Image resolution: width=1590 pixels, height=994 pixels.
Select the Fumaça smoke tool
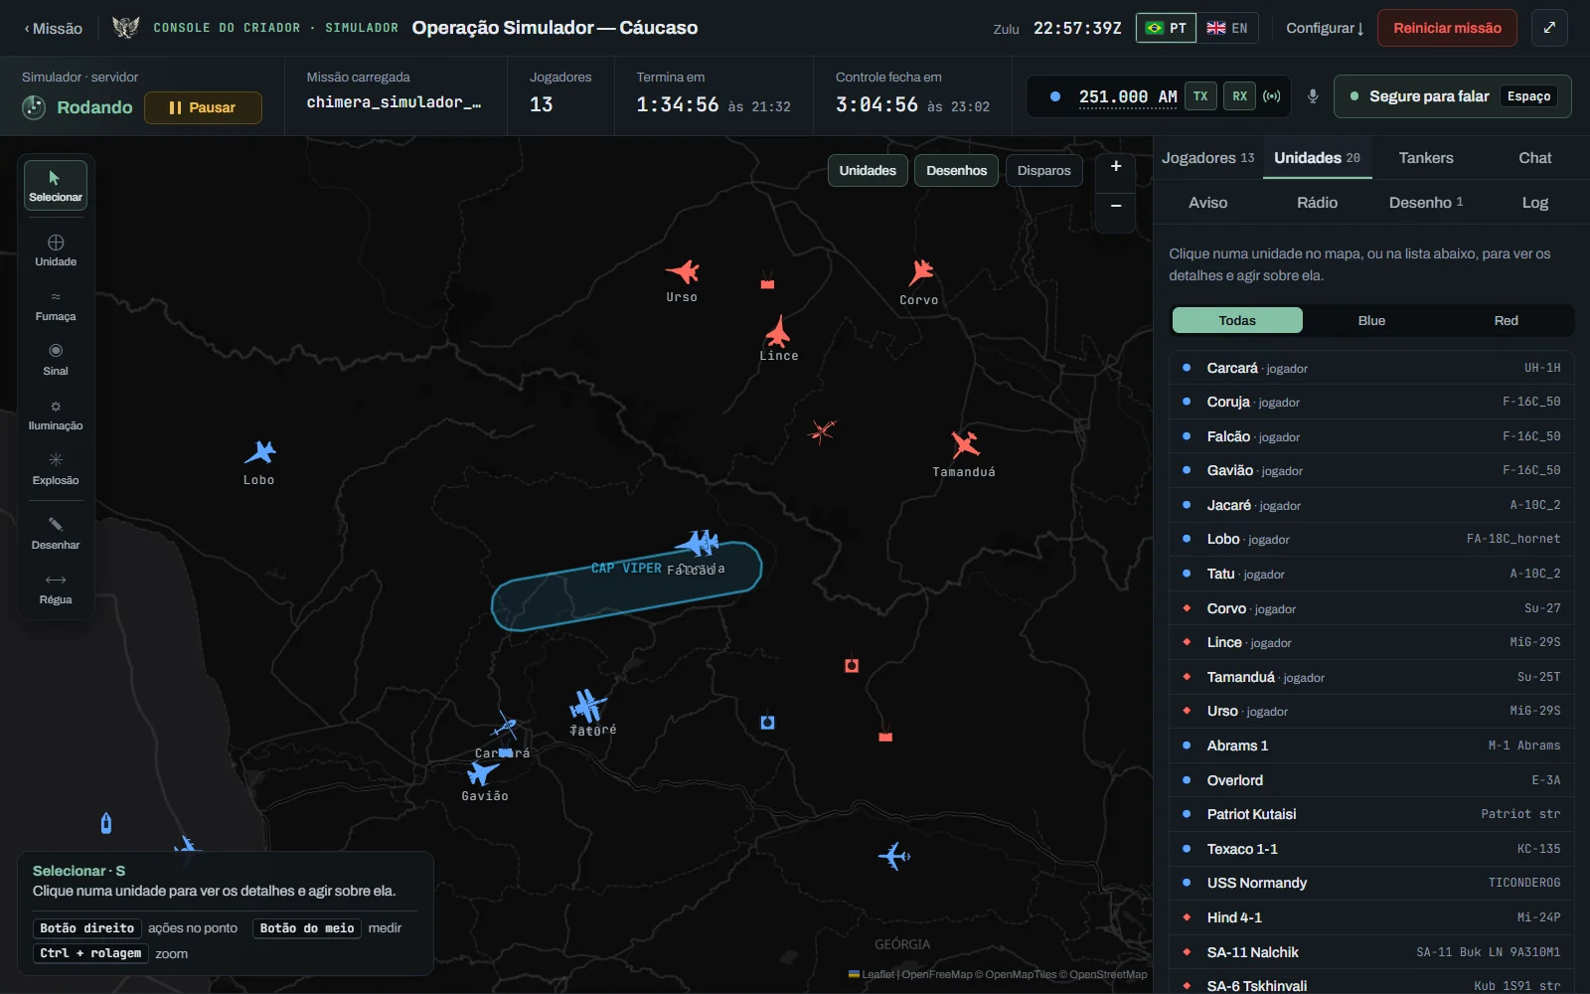pos(56,305)
